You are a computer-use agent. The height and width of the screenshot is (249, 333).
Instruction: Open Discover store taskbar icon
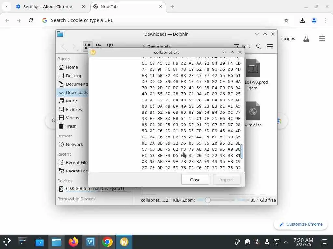click(x=39, y=242)
